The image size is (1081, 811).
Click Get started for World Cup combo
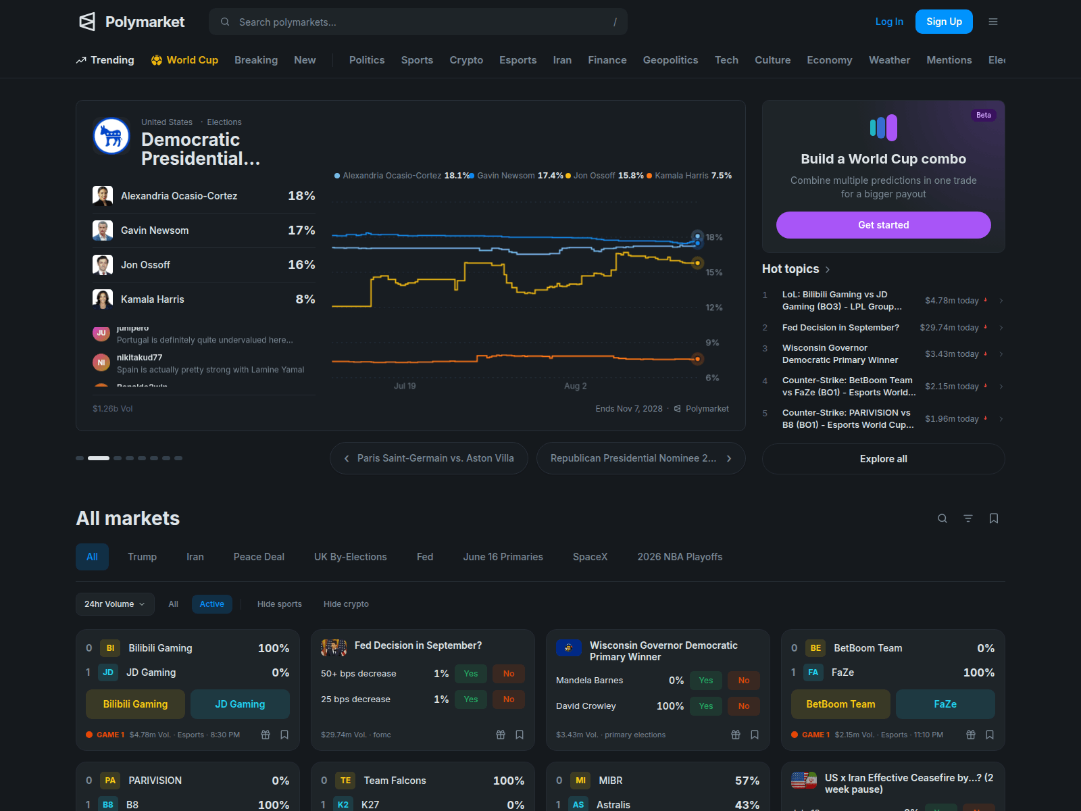pyautogui.click(x=884, y=225)
